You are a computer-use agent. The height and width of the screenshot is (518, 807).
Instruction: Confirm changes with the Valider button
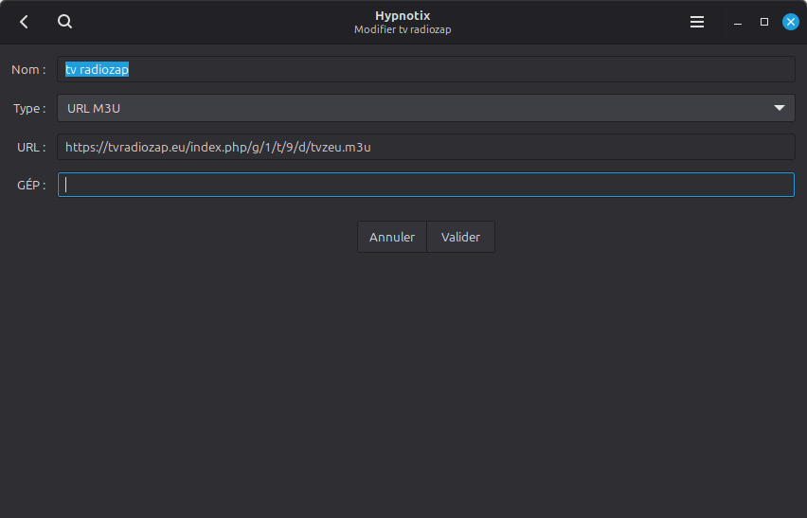[460, 237]
